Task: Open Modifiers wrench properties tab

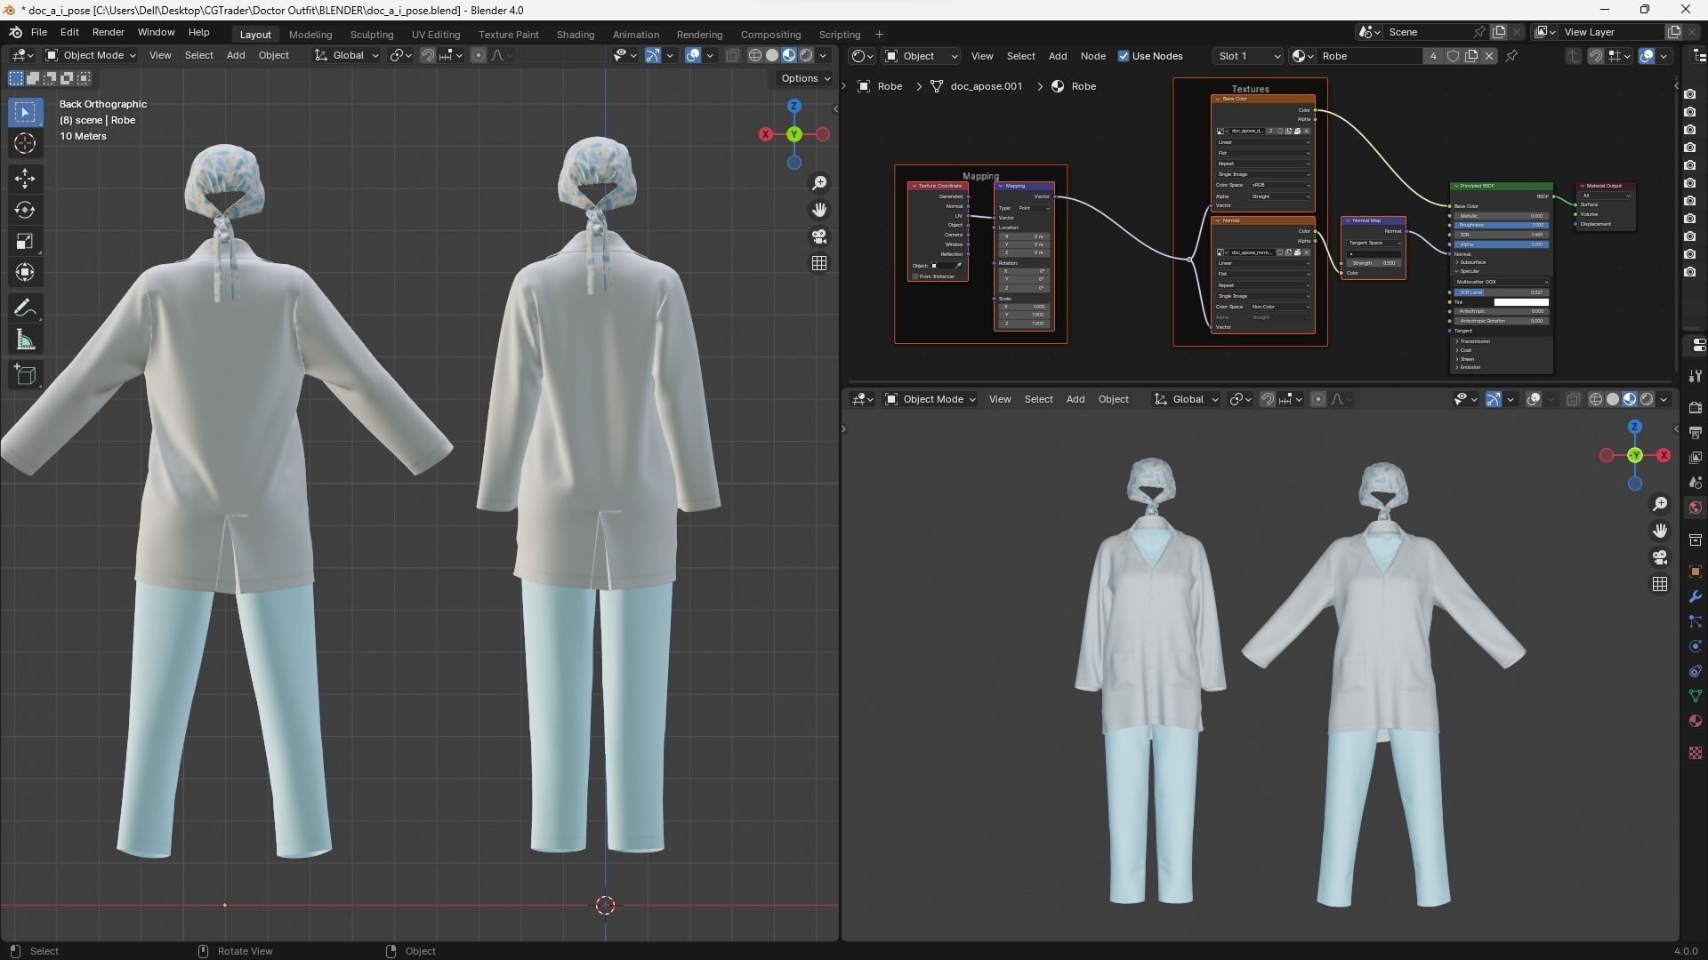Action: point(1695,596)
